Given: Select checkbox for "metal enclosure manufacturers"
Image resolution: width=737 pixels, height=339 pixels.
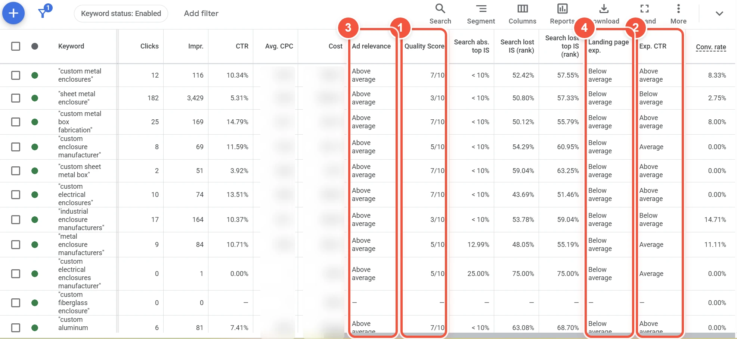Looking at the screenshot, I should pyautogui.click(x=16, y=245).
